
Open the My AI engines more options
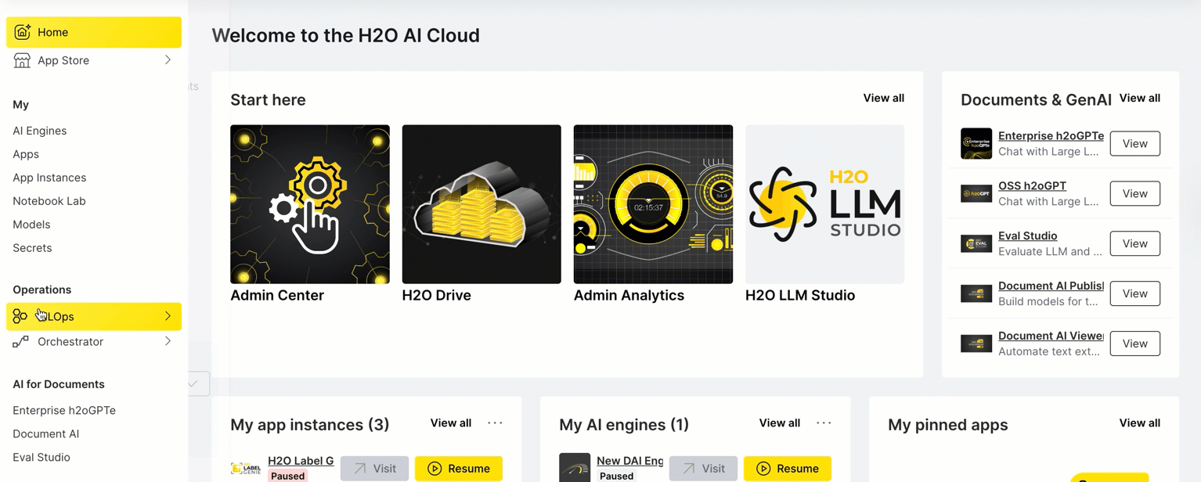[x=824, y=423]
